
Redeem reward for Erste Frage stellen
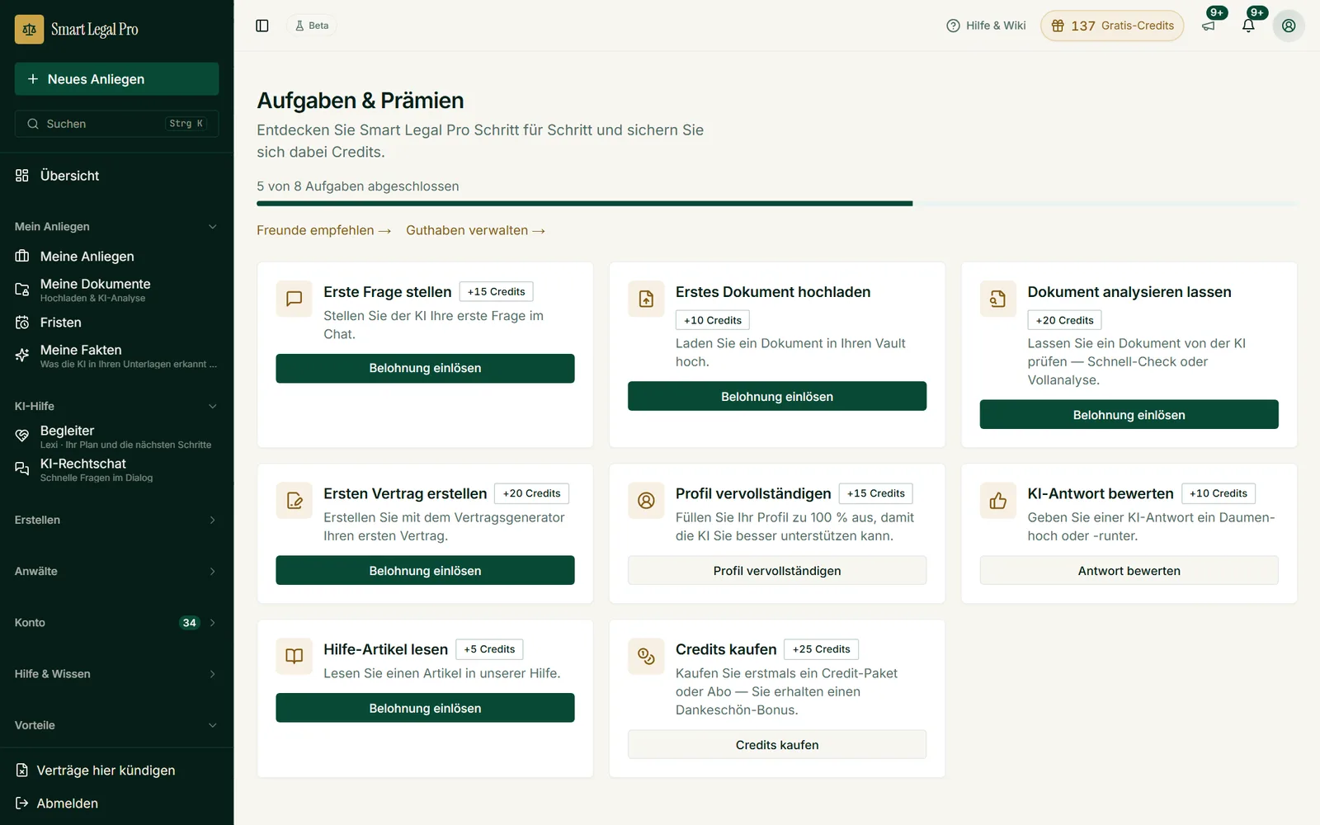(425, 368)
